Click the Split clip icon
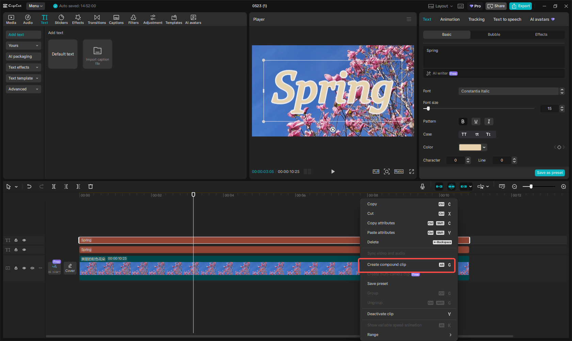 [x=54, y=186]
